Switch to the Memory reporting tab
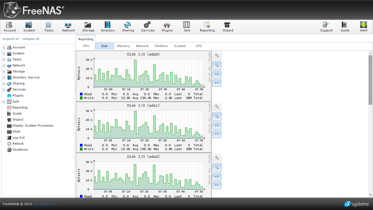The image size is (373, 210). click(123, 46)
